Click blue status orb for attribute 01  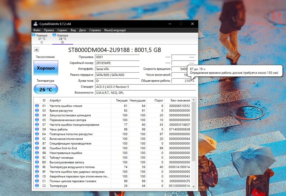point(37,106)
